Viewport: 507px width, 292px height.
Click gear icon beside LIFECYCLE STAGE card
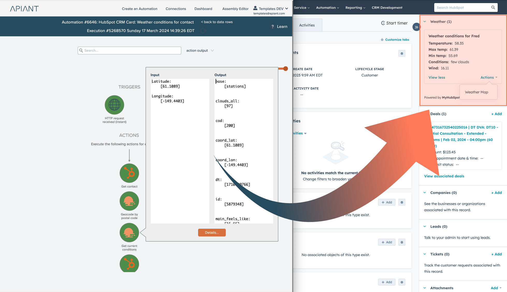click(x=402, y=53)
